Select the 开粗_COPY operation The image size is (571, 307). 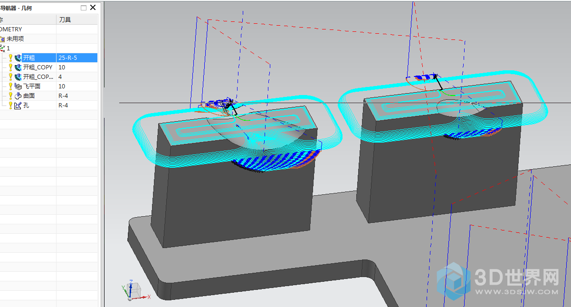pos(38,67)
